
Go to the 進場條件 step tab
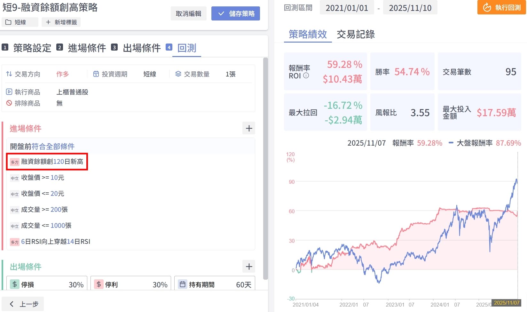(x=86, y=48)
